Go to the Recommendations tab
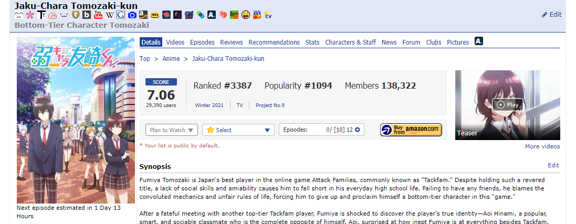The height and width of the screenshot is (224, 576). [274, 42]
